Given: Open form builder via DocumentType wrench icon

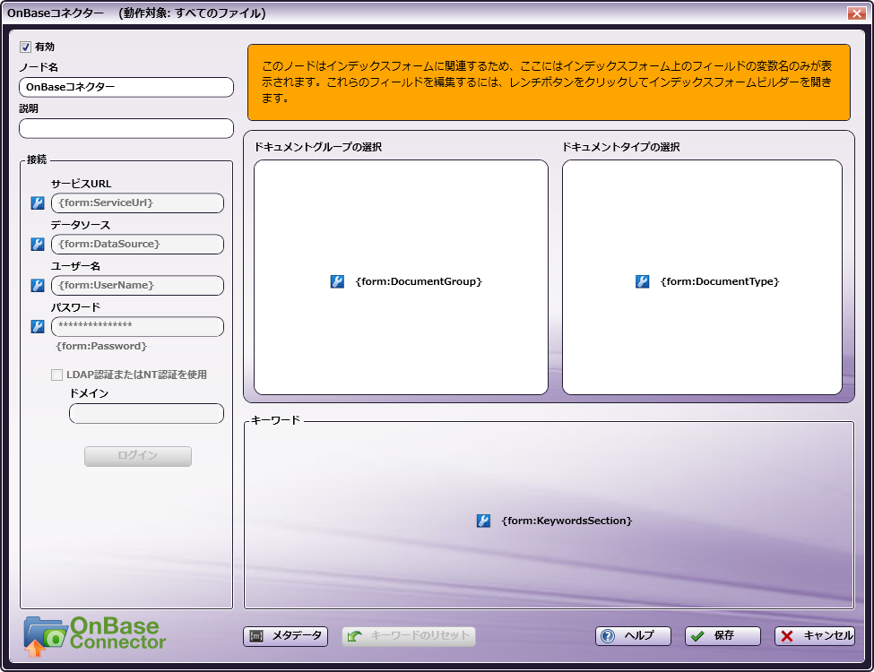Looking at the screenshot, I should [x=642, y=281].
